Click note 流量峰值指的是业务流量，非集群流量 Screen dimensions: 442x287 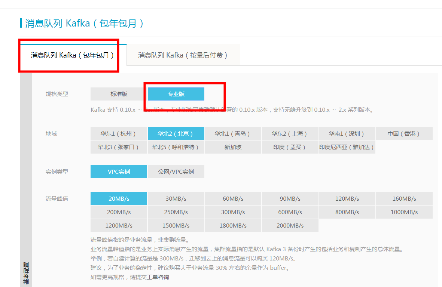(140, 240)
